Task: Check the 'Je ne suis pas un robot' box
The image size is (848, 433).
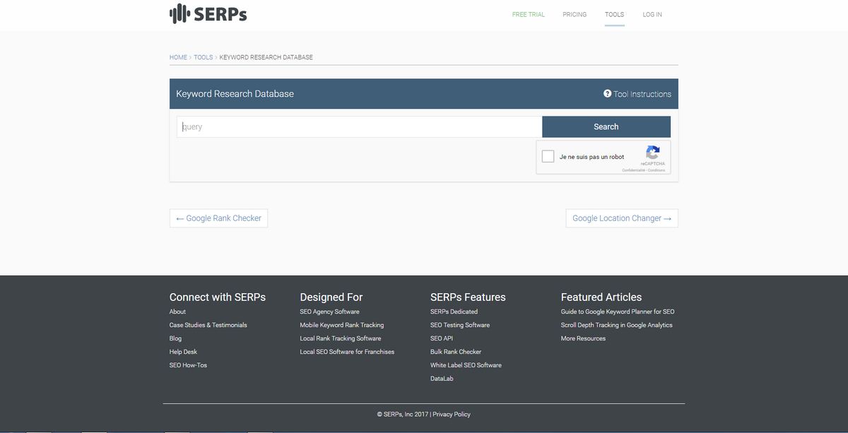Action: [x=548, y=157]
